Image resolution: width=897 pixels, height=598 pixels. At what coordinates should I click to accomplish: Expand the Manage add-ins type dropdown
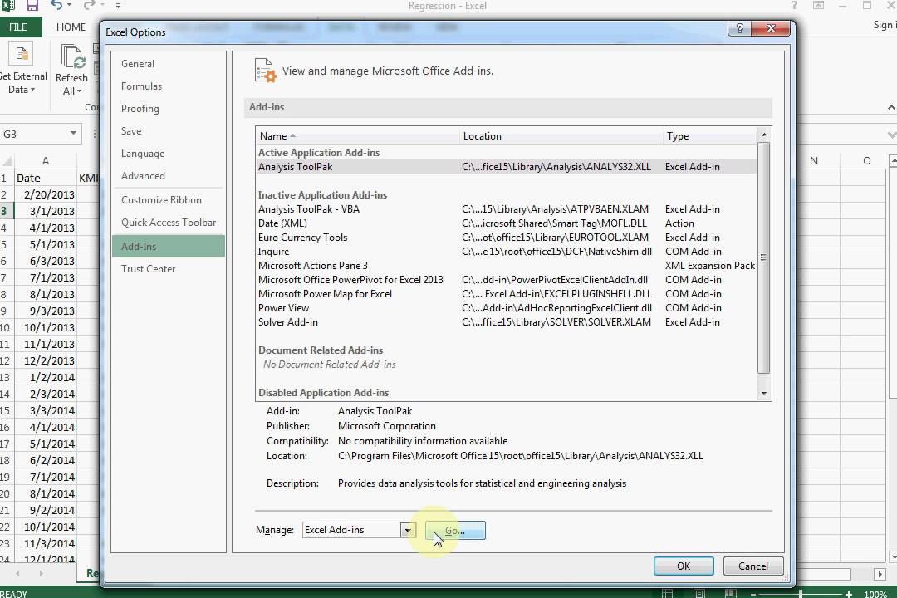point(408,530)
